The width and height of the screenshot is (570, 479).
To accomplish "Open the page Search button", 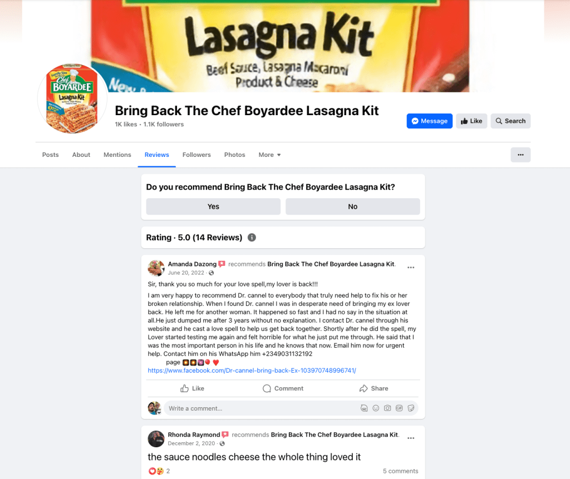I will [x=510, y=121].
